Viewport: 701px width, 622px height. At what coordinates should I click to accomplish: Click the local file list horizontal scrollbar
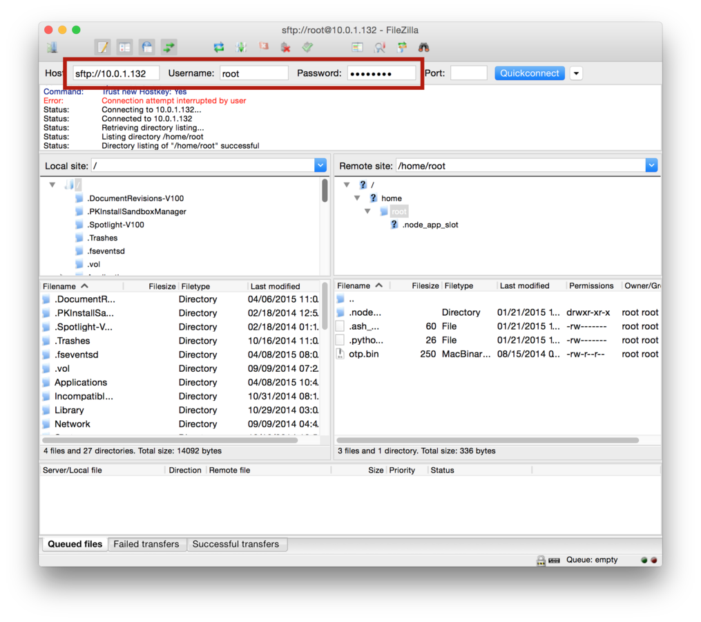[x=170, y=440]
